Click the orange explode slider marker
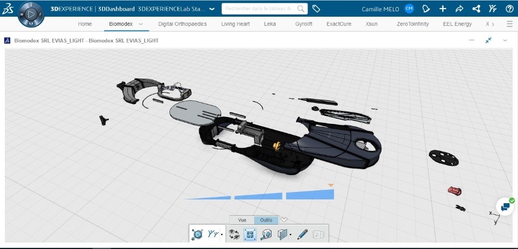The width and height of the screenshot is (518, 249). click(331, 185)
